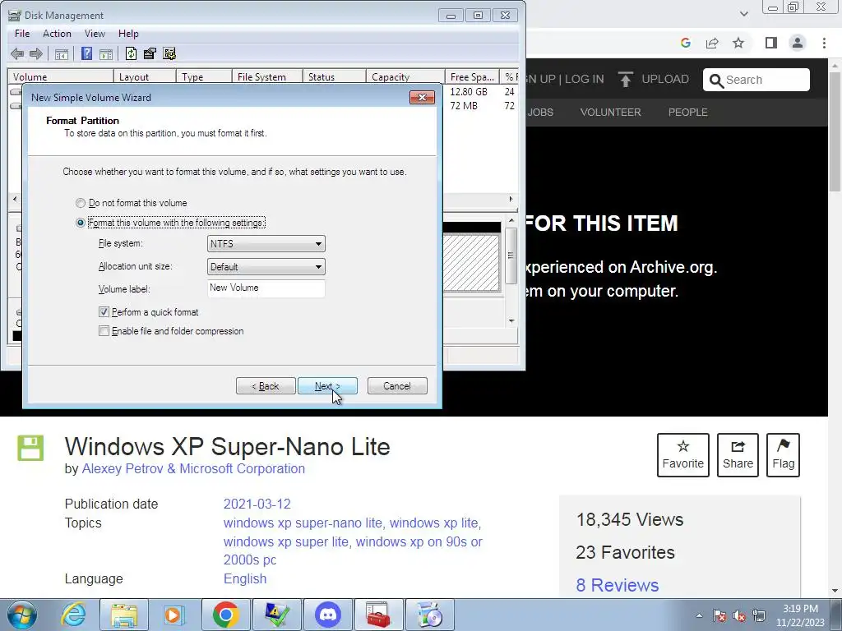Click the warning-checkmark taskbar icon
Image resolution: width=842 pixels, height=631 pixels.
tap(277, 615)
